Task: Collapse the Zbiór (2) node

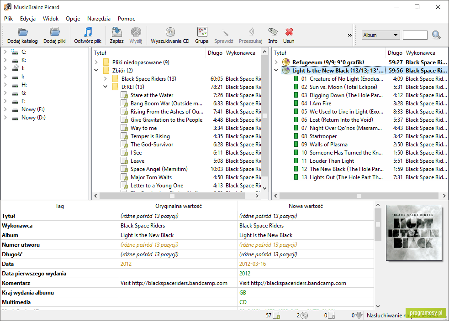Action: tap(96, 70)
